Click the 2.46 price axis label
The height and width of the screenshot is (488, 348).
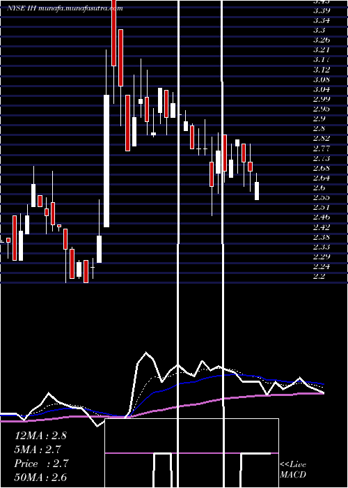click(322, 217)
